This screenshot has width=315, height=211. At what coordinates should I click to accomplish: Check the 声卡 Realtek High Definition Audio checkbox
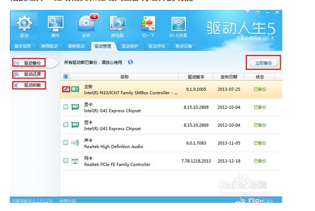coord(66,143)
